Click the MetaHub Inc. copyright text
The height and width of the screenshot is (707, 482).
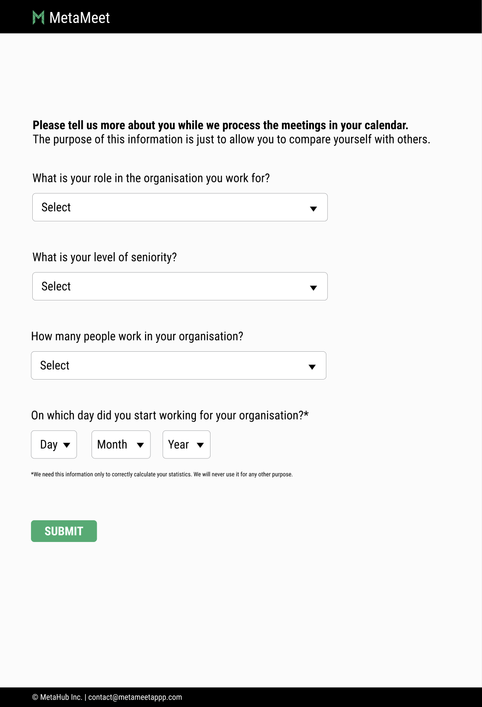tap(57, 697)
